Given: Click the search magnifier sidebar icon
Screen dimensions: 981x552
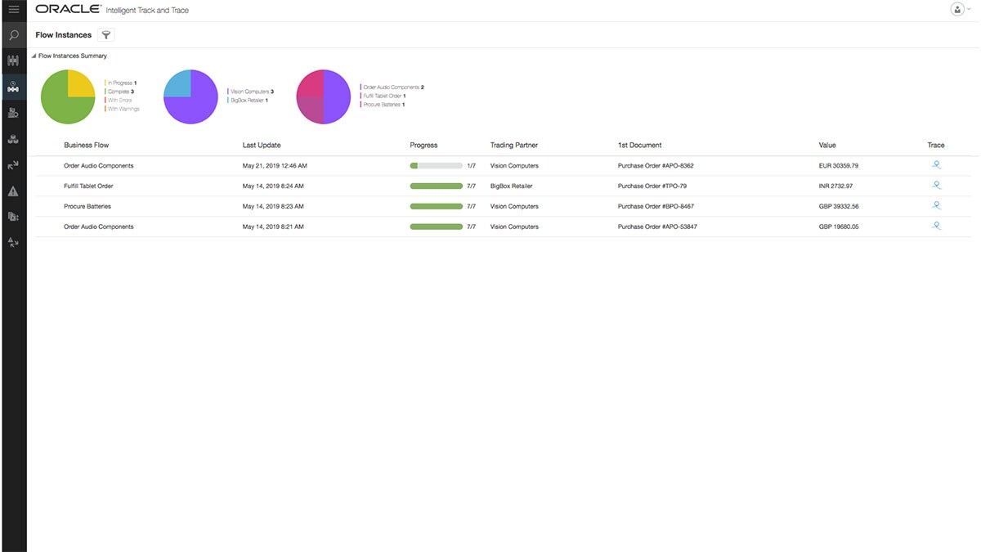Looking at the screenshot, I should pyautogui.click(x=13, y=35).
